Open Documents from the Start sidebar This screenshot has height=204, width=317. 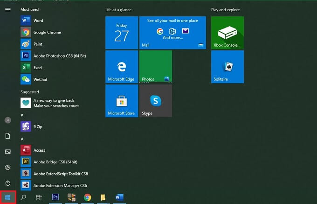coord(7,136)
